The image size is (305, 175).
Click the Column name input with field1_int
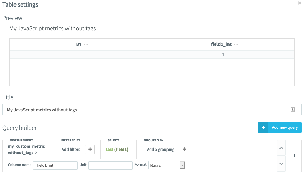click(55, 165)
